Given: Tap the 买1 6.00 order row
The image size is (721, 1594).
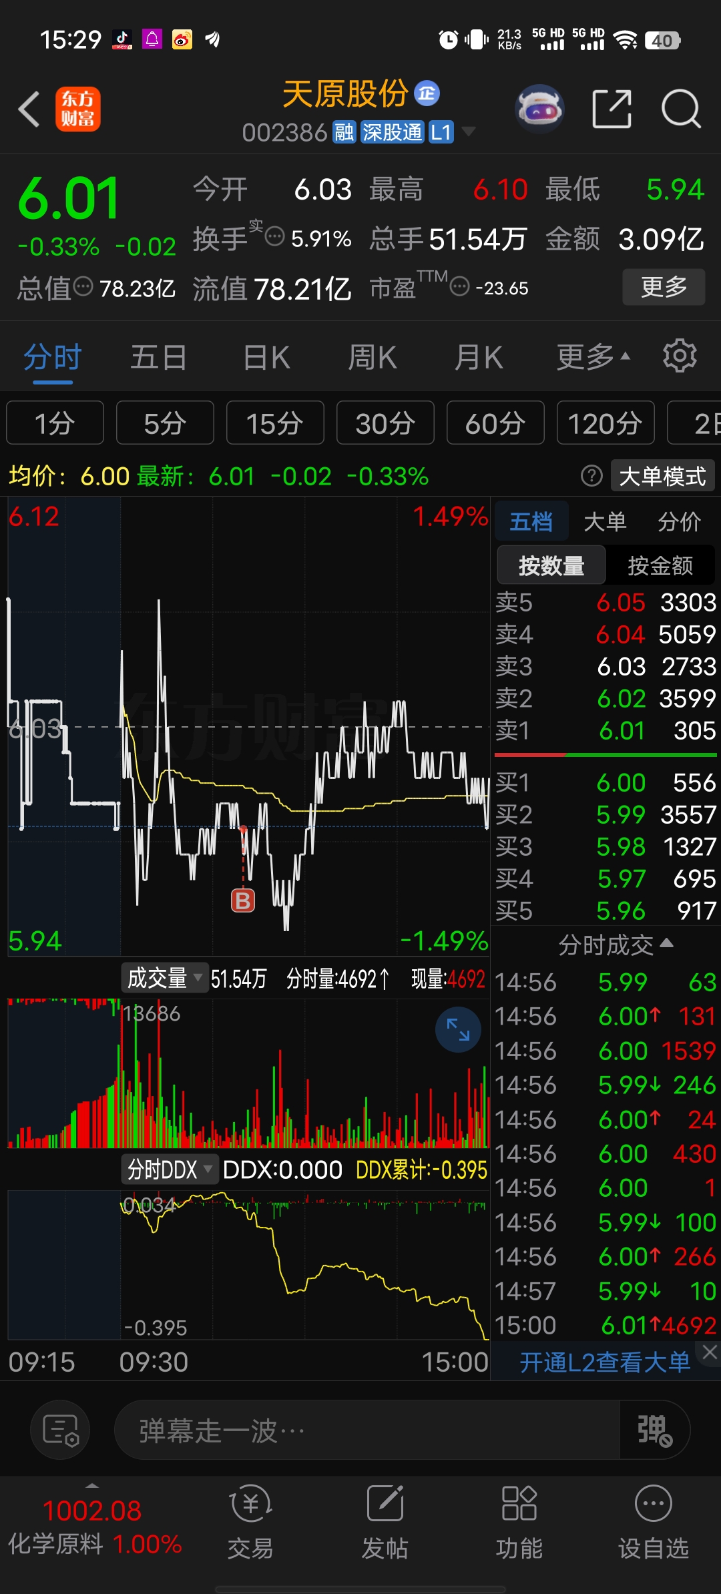Looking at the screenshot, I should click(x=606, y=782).
